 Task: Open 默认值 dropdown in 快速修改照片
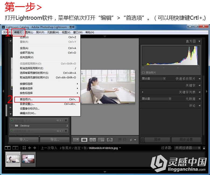tap(154, 79)
